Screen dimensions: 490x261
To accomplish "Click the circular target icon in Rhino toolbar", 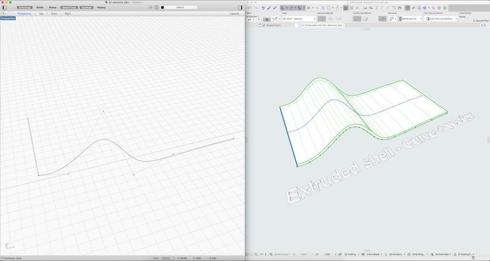I will (156, 7).
